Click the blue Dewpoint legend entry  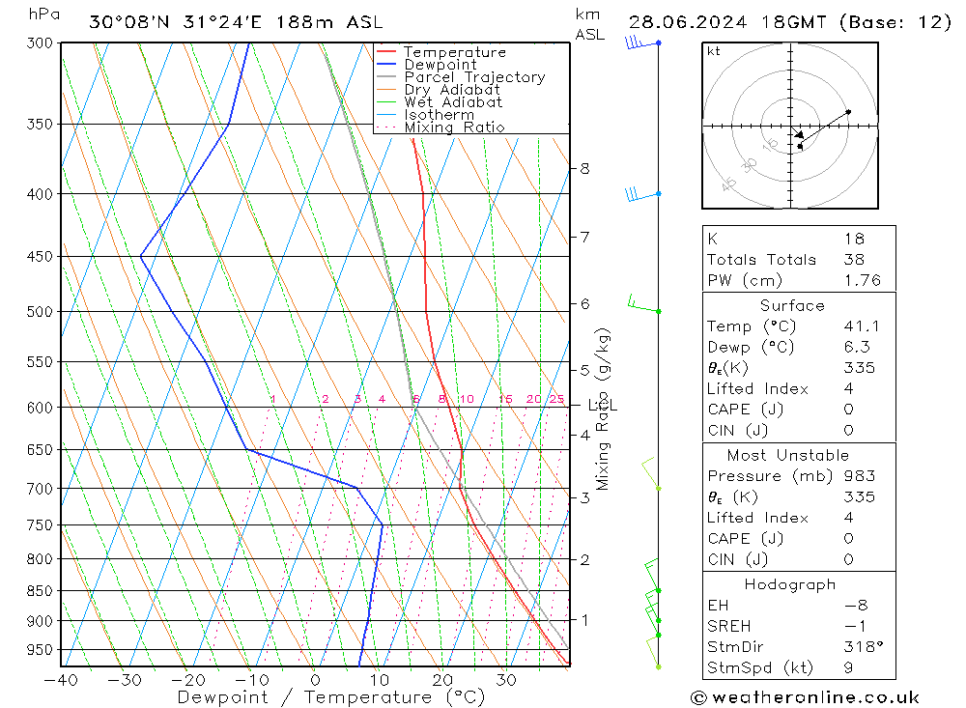[426, 64]
